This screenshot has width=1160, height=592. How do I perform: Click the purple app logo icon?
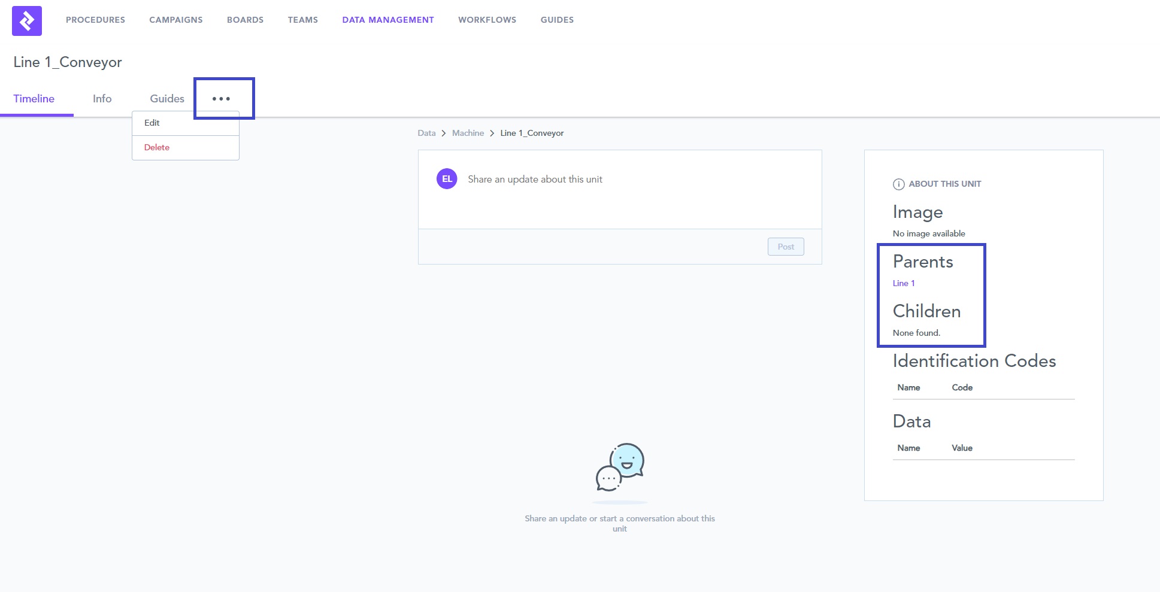[x=27, y=21]
